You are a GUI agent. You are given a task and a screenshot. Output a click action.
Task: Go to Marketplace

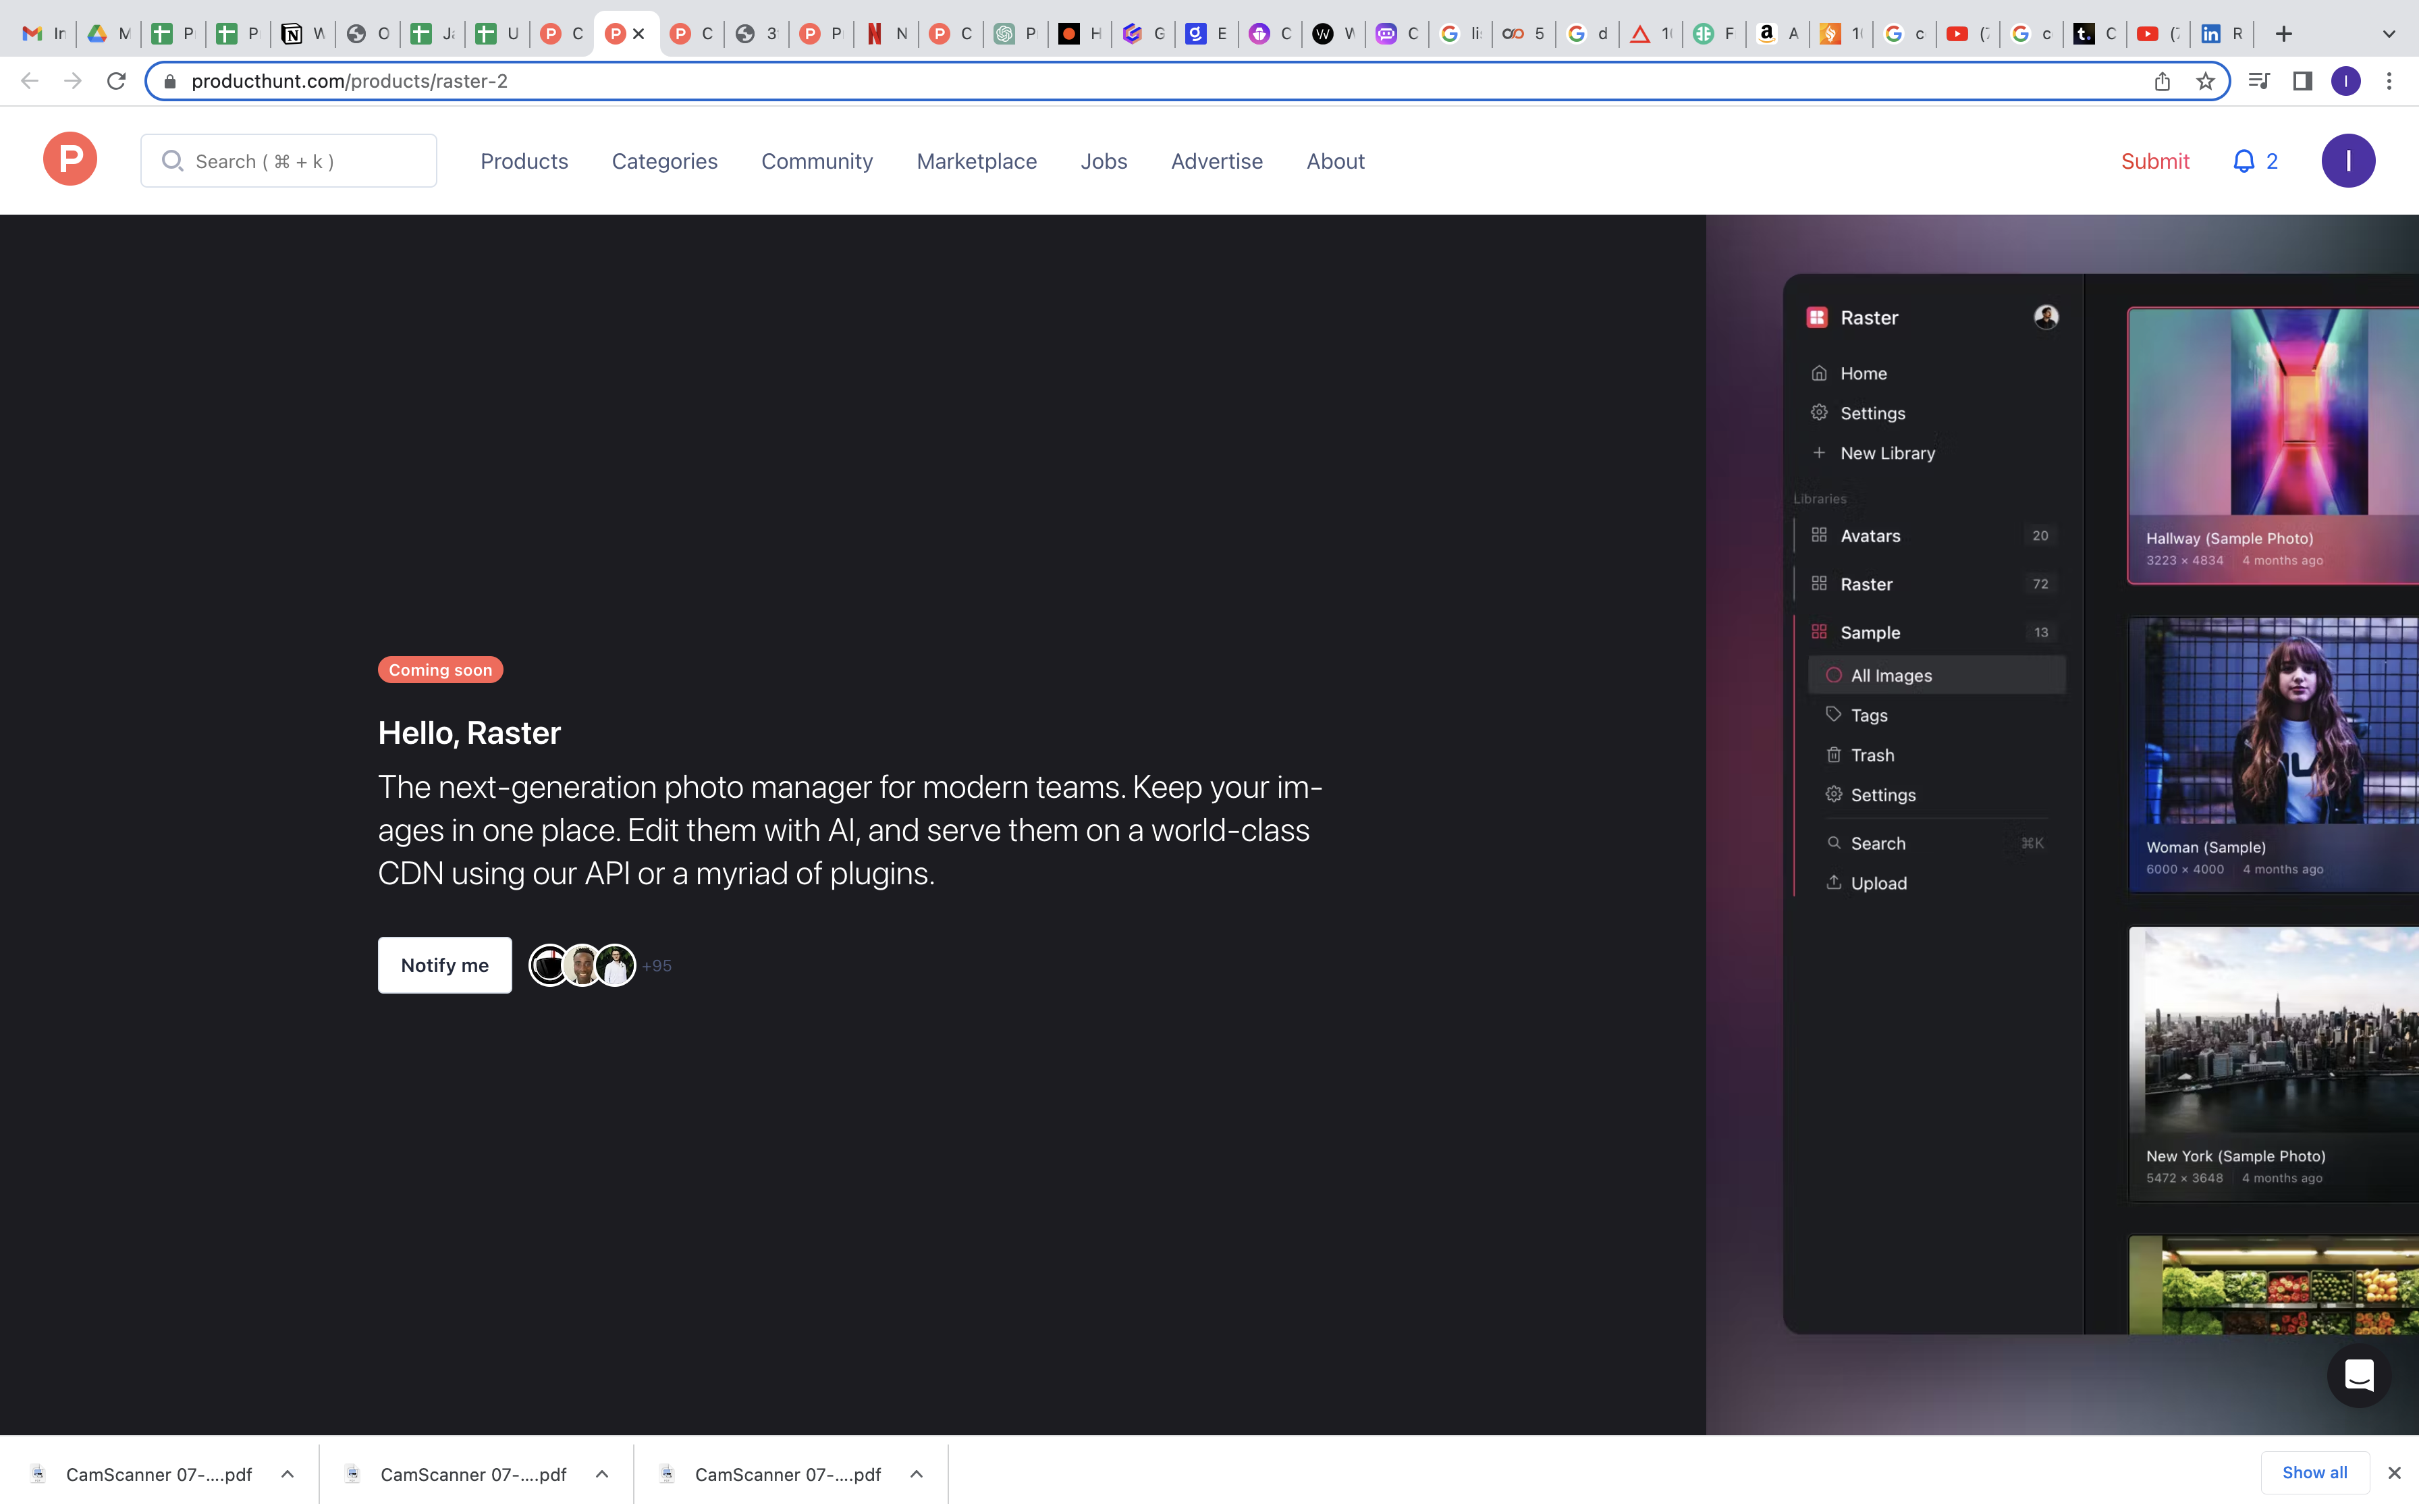click(977, 161)
